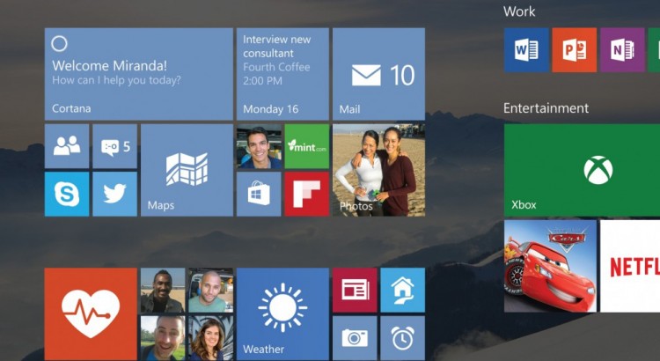Open the Xbox tile
The image size is (660, 361).
[583, 170]
